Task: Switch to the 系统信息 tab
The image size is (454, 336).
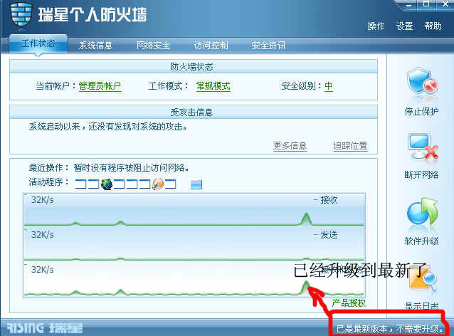Action: (x=95, y=46)
